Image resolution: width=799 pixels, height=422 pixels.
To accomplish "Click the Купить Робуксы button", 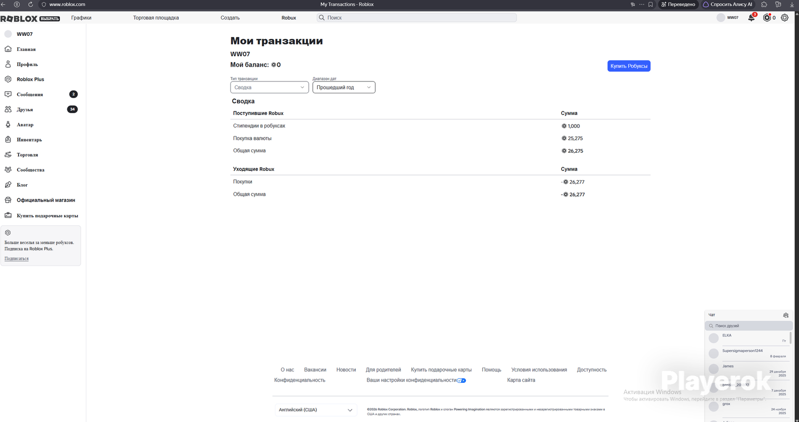I will (x=629, y=66).
